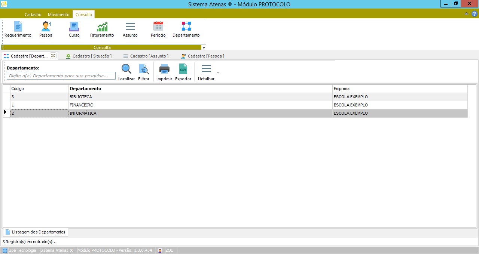
Task: Switch to the Movimento ribbon tab
Action: (59, 15)
